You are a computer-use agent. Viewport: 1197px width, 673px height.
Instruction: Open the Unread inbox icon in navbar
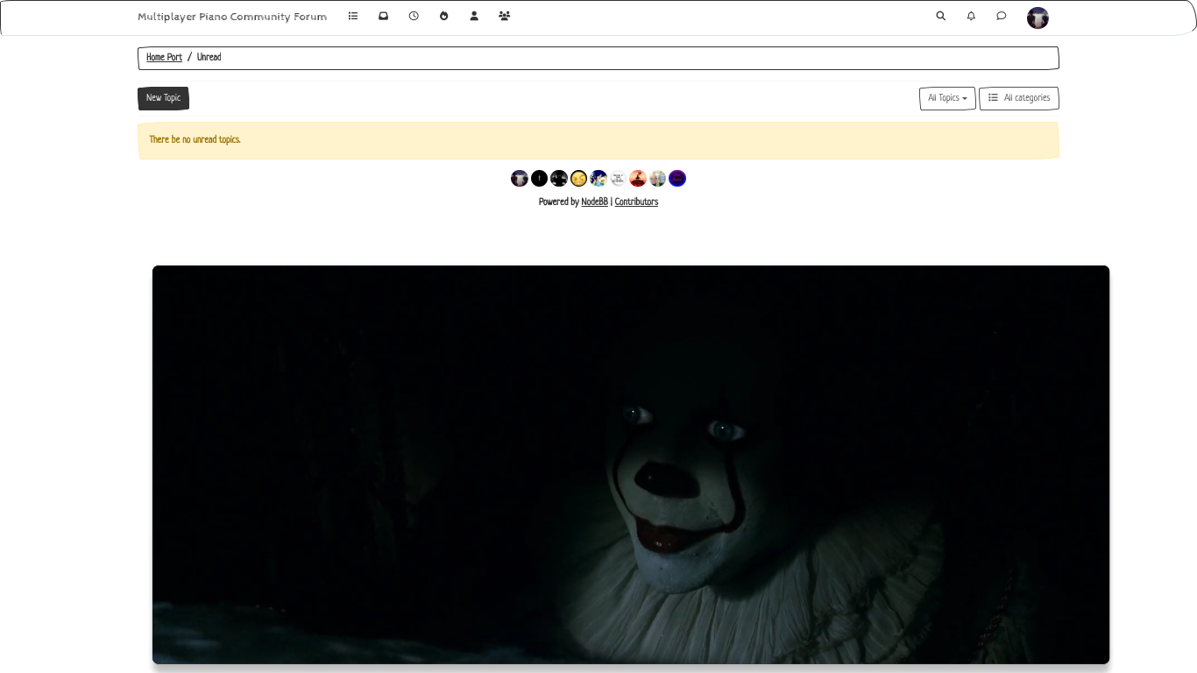[x=383, y=16]
